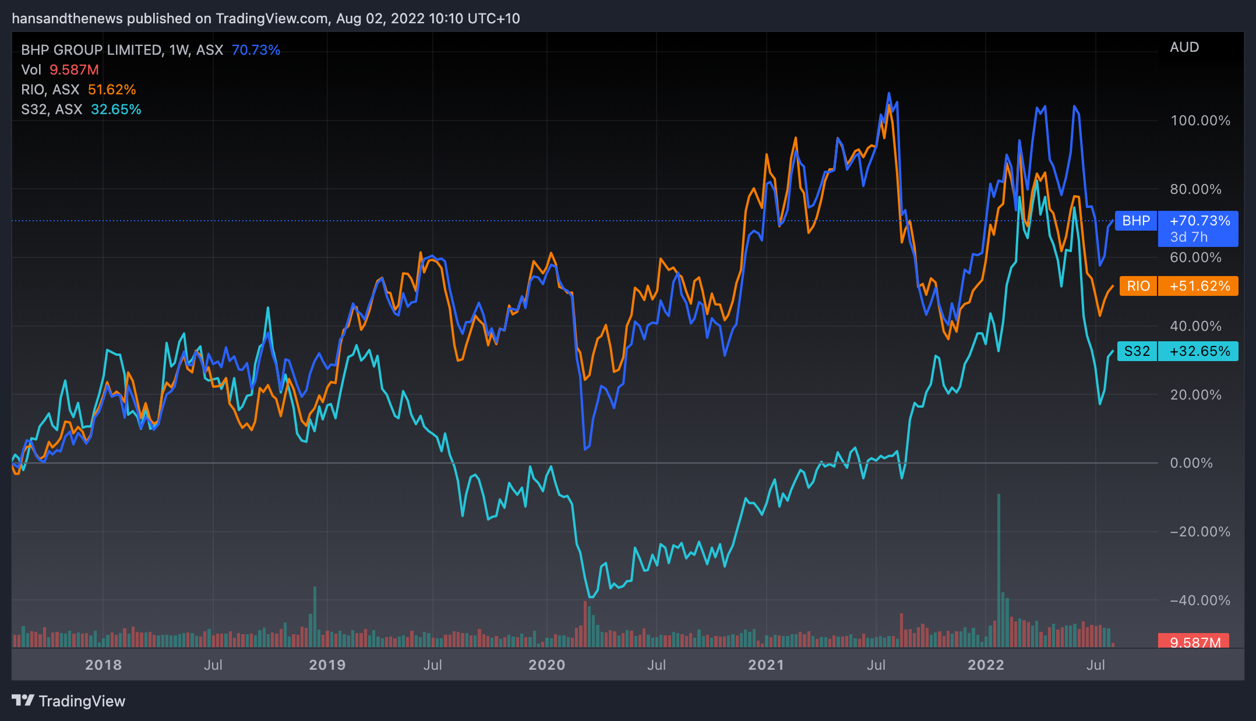Viewport: 1256px width, 721px height.
Task: Click the teal S32 price label tag
Action: tap(1137, 351)
